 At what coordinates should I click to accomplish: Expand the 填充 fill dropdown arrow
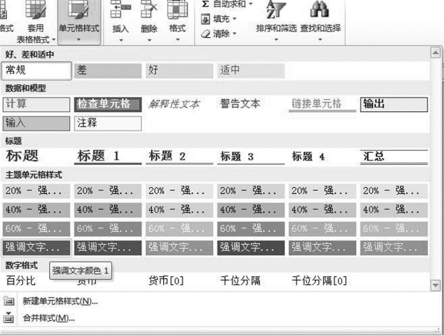pos(235,19)
